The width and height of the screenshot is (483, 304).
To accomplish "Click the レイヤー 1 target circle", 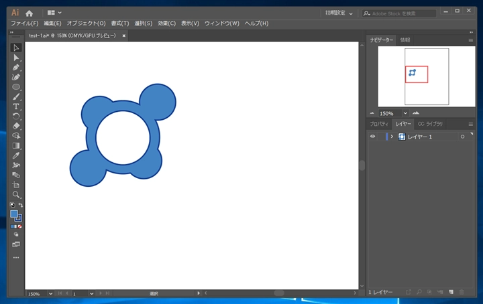I will (462, 137).
